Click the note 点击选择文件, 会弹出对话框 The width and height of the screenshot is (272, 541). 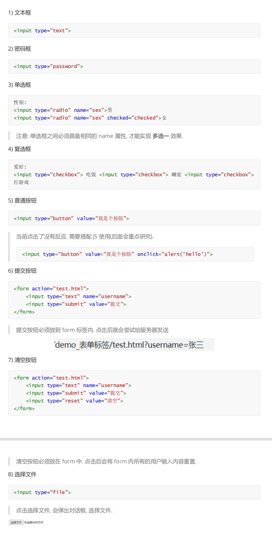[x=64, y=510]
